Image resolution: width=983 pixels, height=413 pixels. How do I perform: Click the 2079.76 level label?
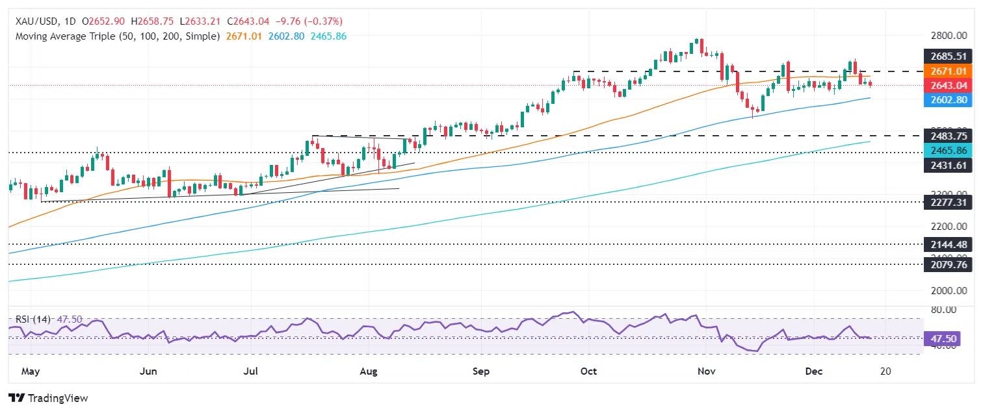point(950,265)
